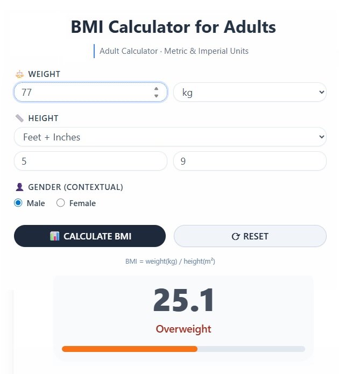The image size is (339, 374).
Task: Click the orange BMI progress bar
Action: pyautogui.click(x=130, y=349)
